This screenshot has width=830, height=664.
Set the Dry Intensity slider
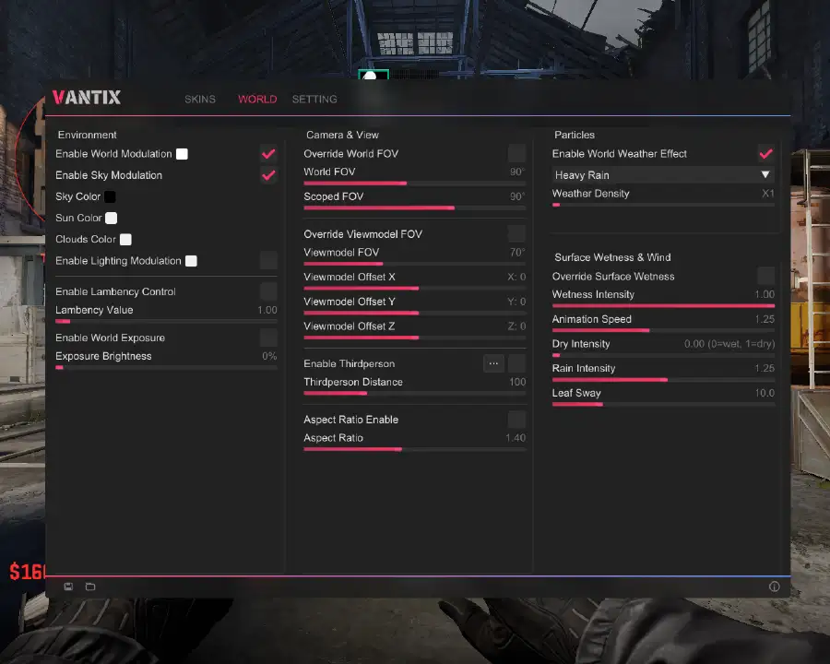pyautogui.click(x=663, y=355)
